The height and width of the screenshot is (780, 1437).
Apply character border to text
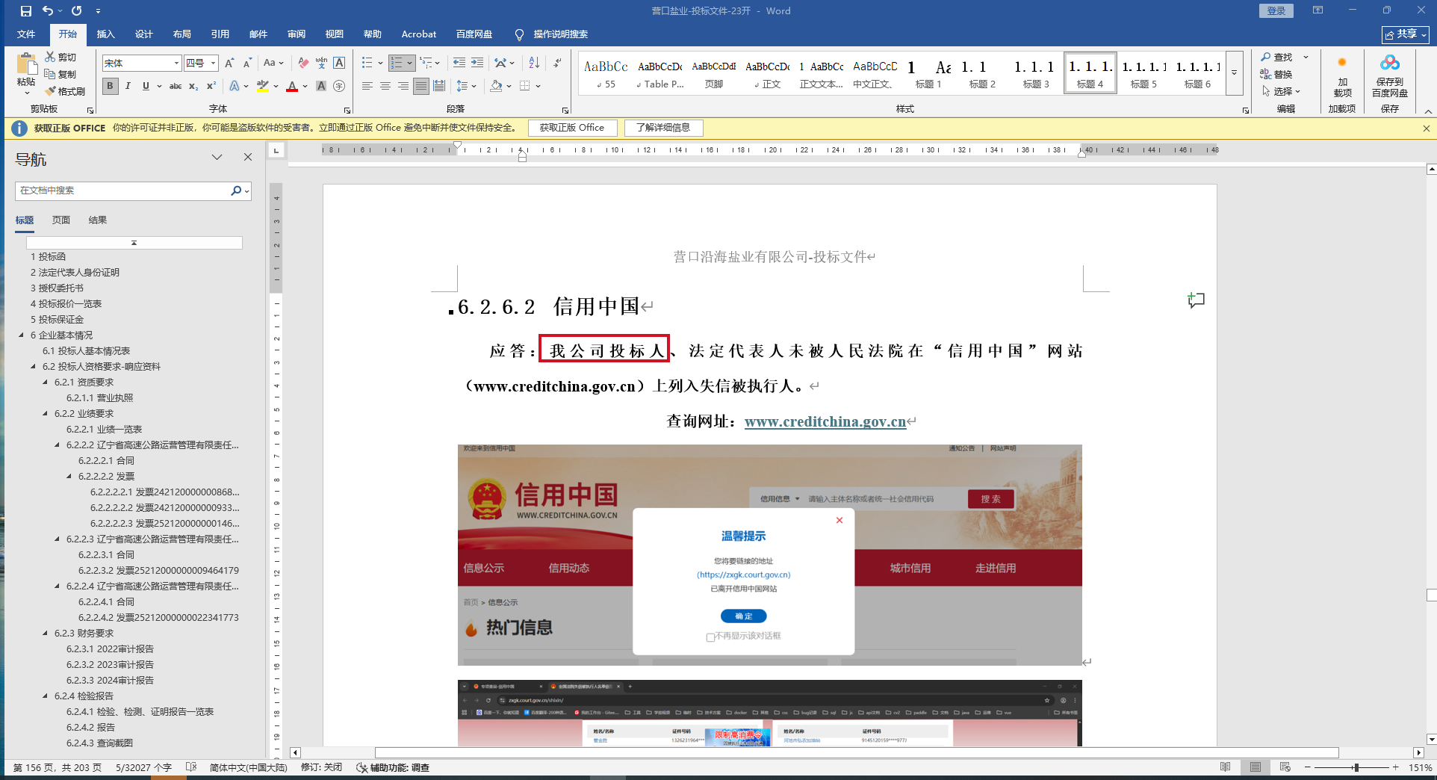coord(339,63)
